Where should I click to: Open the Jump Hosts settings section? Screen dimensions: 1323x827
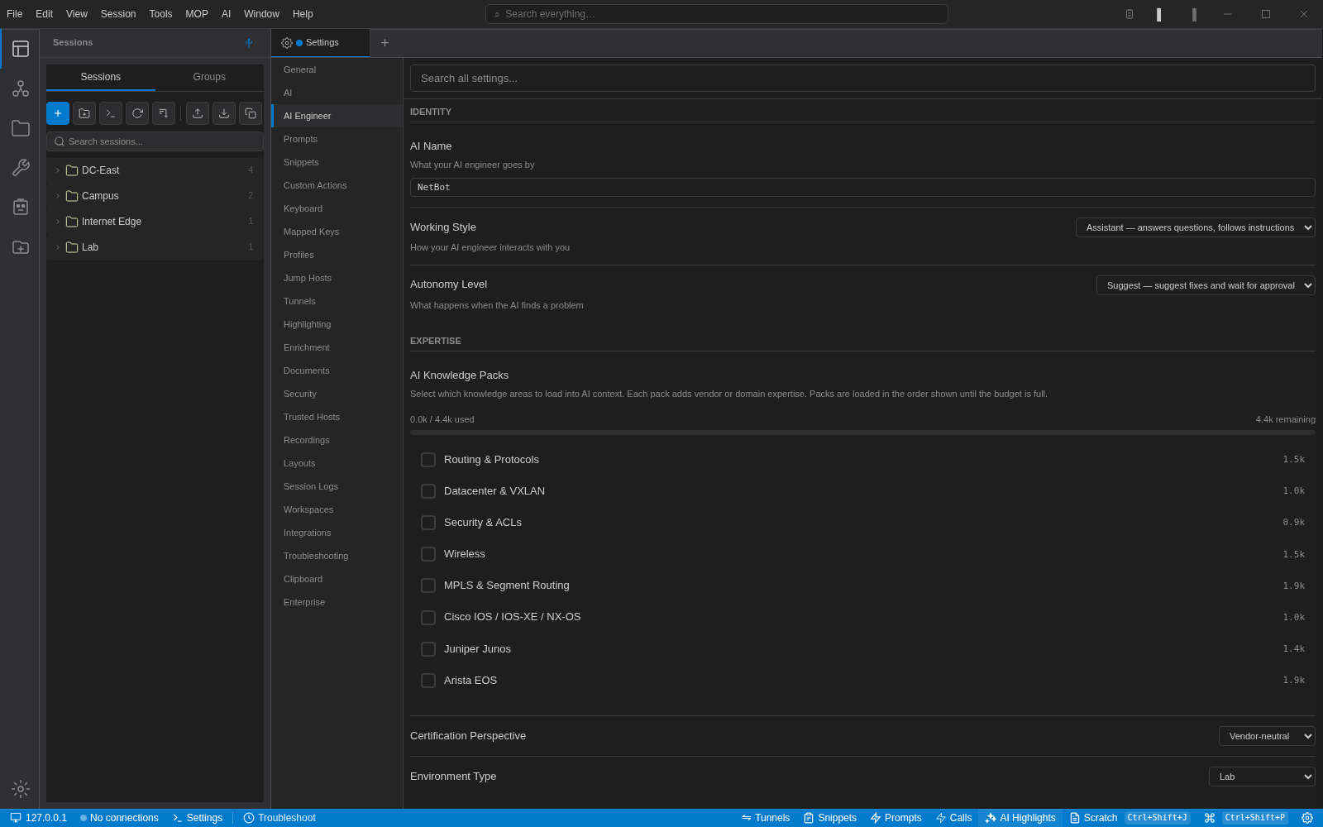click(x=308, y=278)
